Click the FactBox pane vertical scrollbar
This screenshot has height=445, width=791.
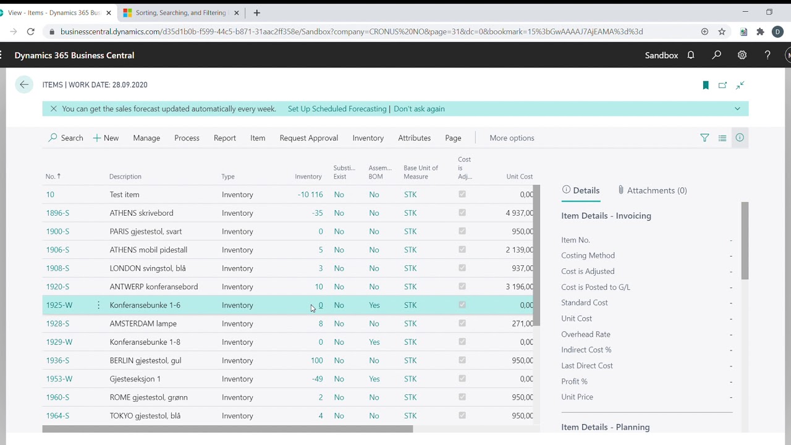[x=745, y=240]
